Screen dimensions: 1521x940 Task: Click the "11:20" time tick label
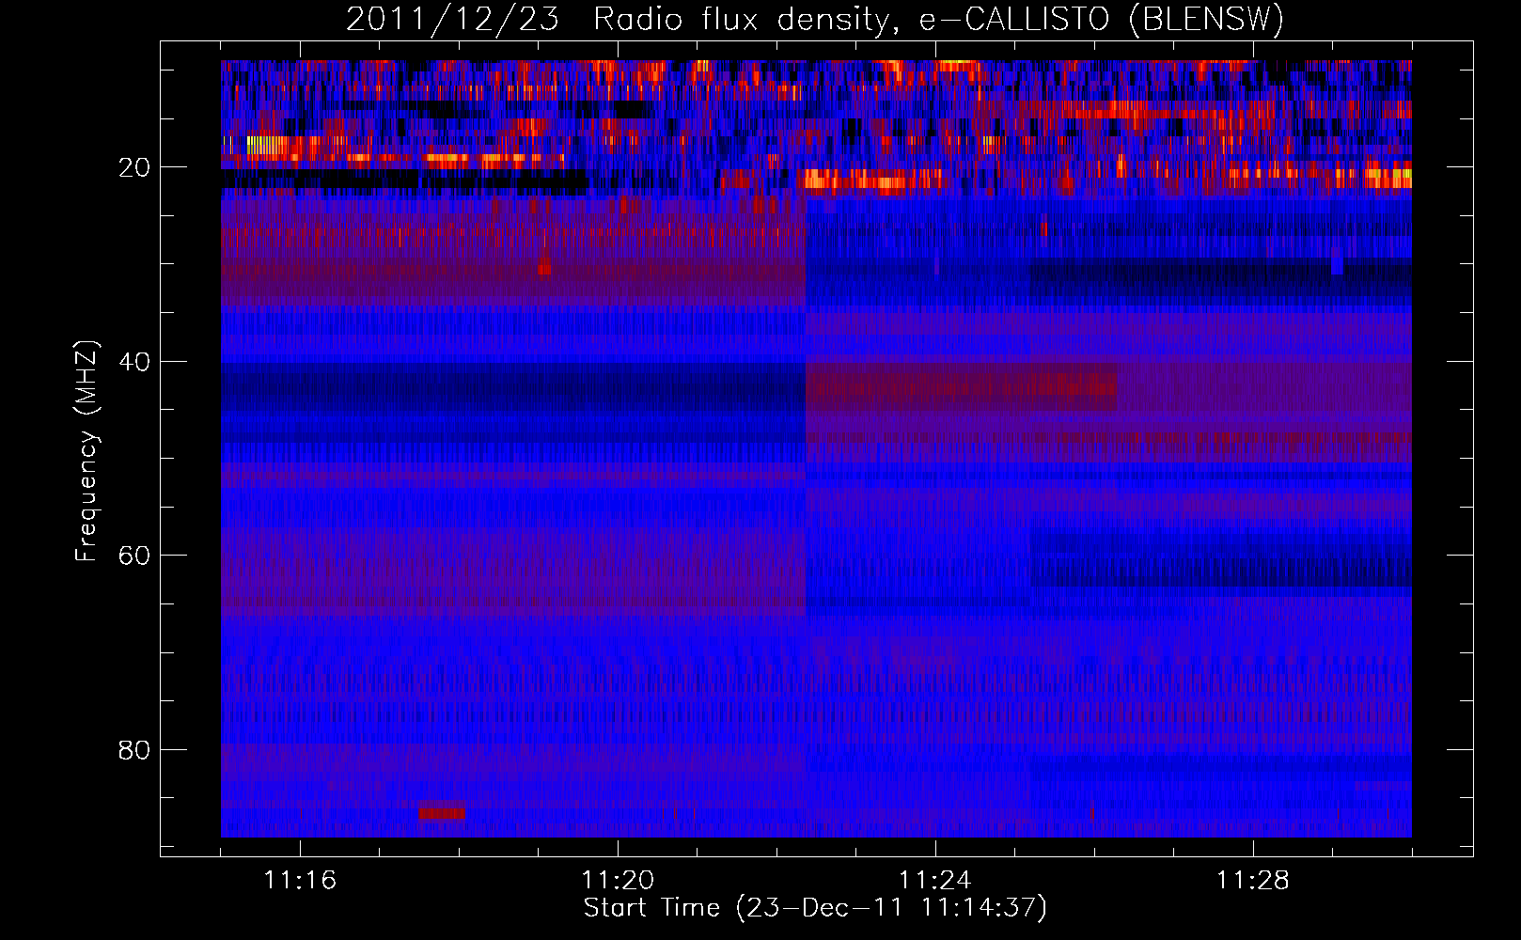tap(618, 880)
